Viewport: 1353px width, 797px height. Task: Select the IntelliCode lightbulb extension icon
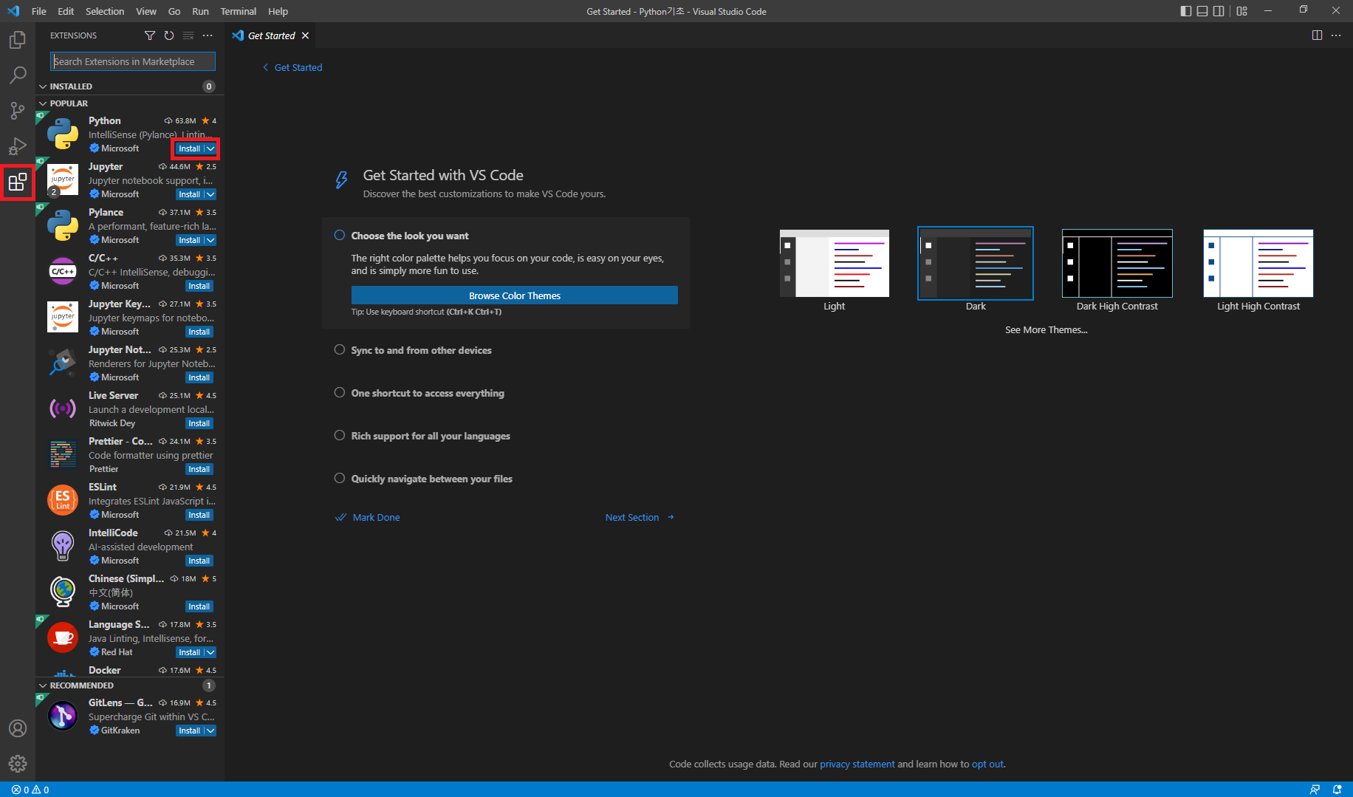[x=63, y=547]
